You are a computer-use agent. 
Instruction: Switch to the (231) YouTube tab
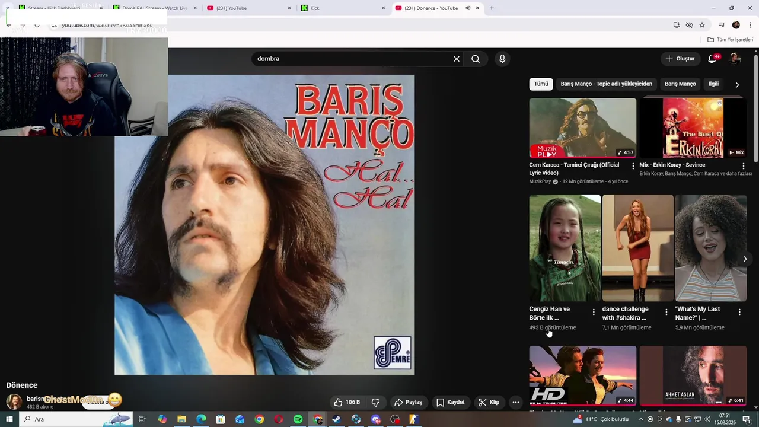click(x=249, y=8)
